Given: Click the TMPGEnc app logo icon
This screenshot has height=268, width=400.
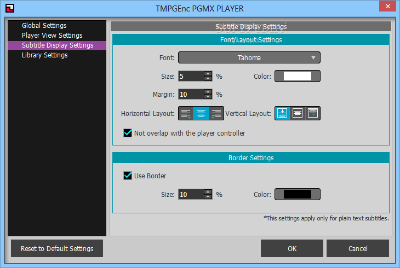Looking at the screenshot, I should point(10,8).
